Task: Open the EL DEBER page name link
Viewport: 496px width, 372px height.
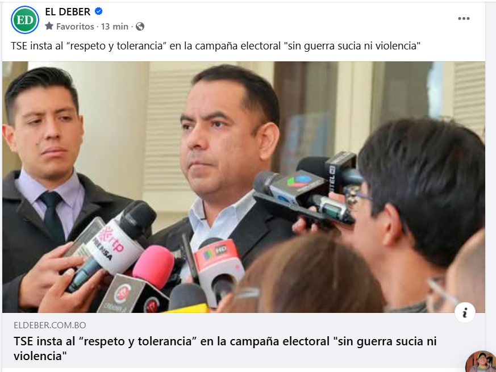Action: coord(68,12)
